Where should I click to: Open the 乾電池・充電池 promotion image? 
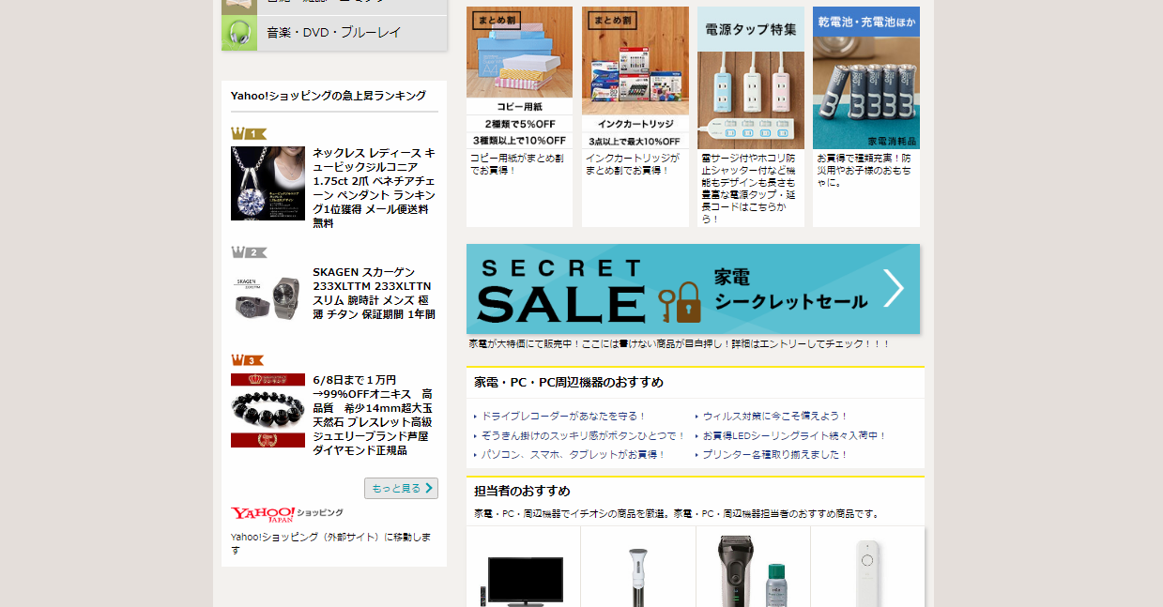point(865,77)
